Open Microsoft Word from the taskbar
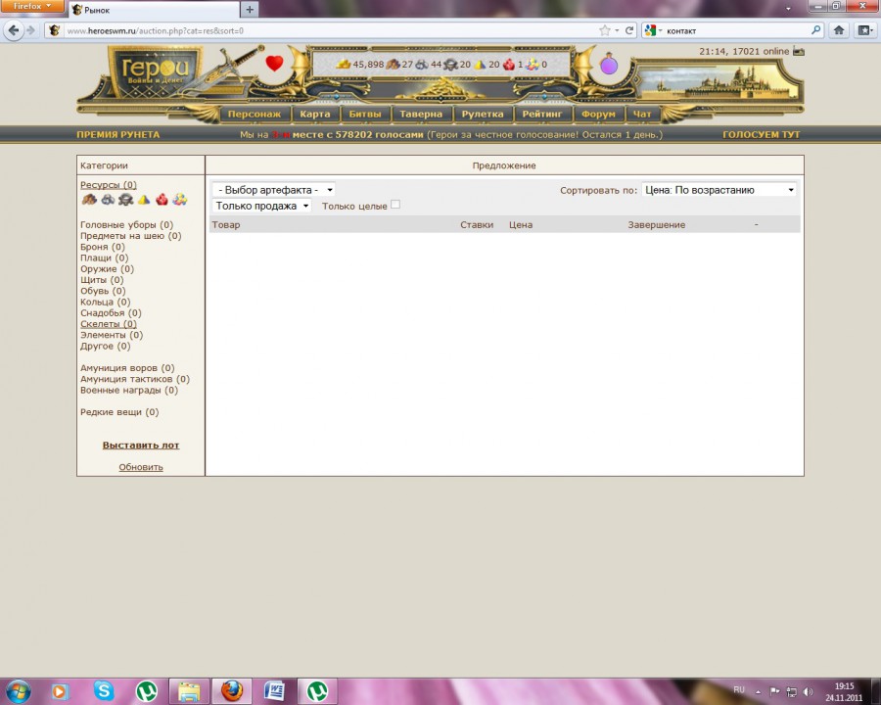 coord(274,691)
